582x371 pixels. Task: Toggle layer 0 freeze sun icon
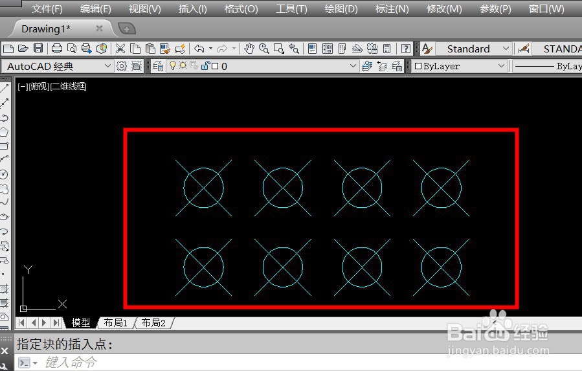click(183, 66)
